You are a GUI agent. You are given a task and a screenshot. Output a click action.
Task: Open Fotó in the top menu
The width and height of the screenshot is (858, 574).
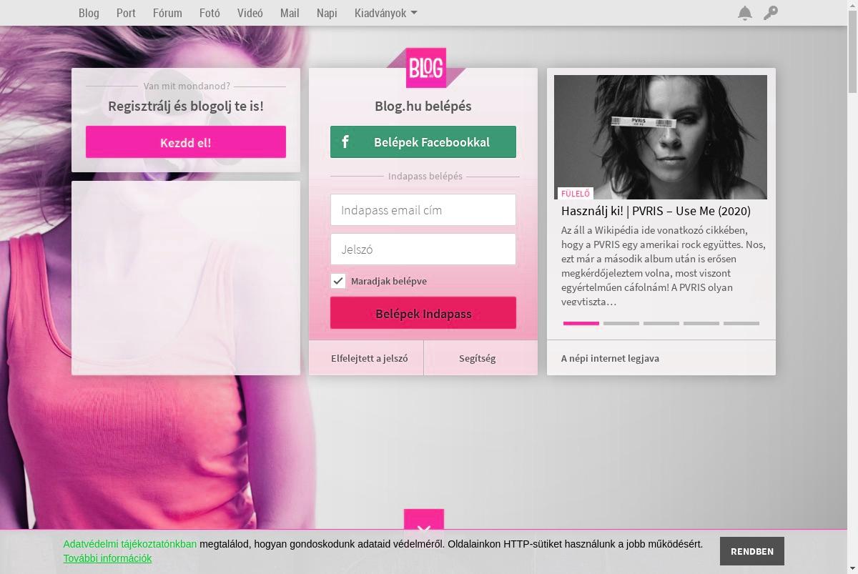[209, 13]
